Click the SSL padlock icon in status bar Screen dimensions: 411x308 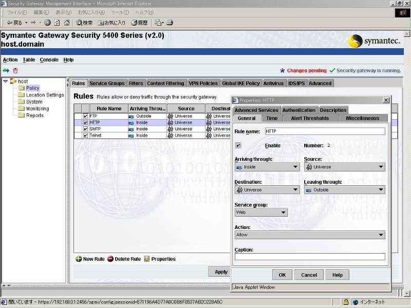tap(346, 302)
